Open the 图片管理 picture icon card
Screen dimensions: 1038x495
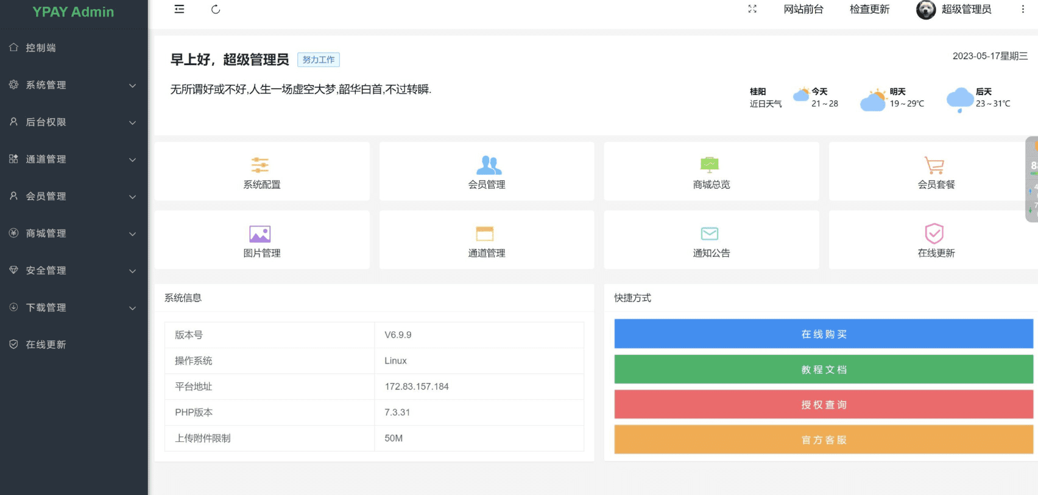pos(260,234)
